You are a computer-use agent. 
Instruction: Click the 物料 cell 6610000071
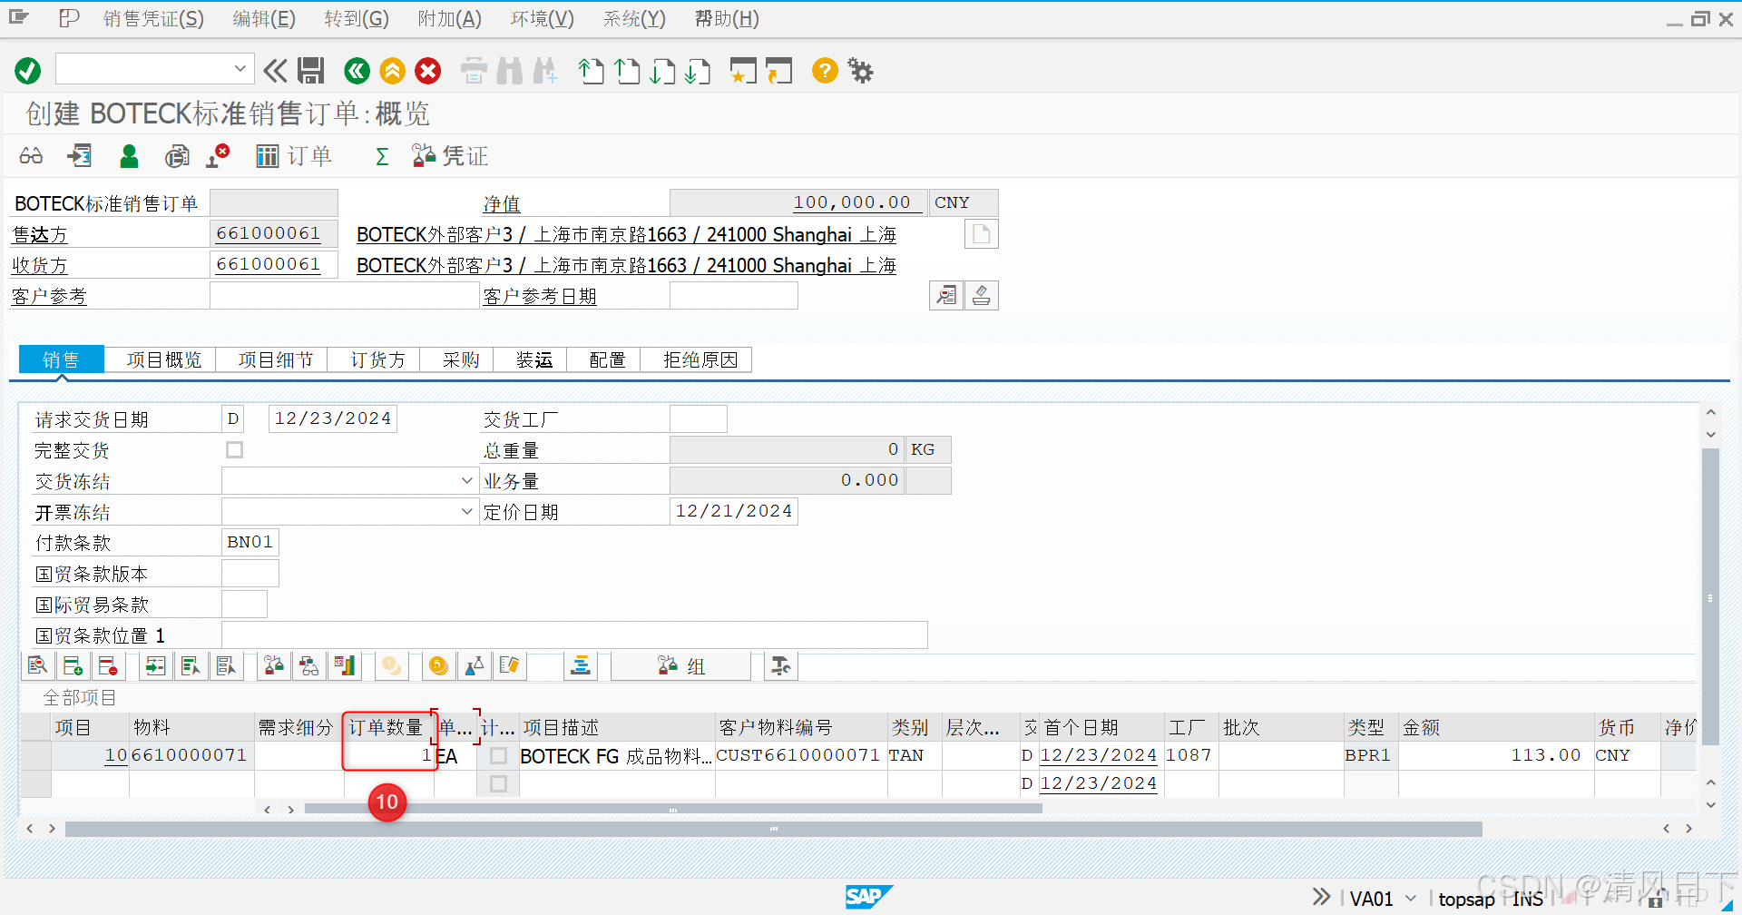191,755
